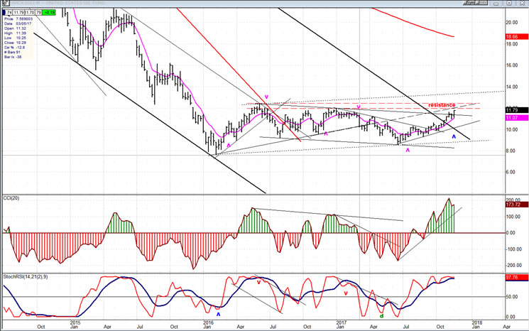This screenshot has height=331, width=529.
Task: Click the 2018 label on time axis
Action: (x=476, y=325)
